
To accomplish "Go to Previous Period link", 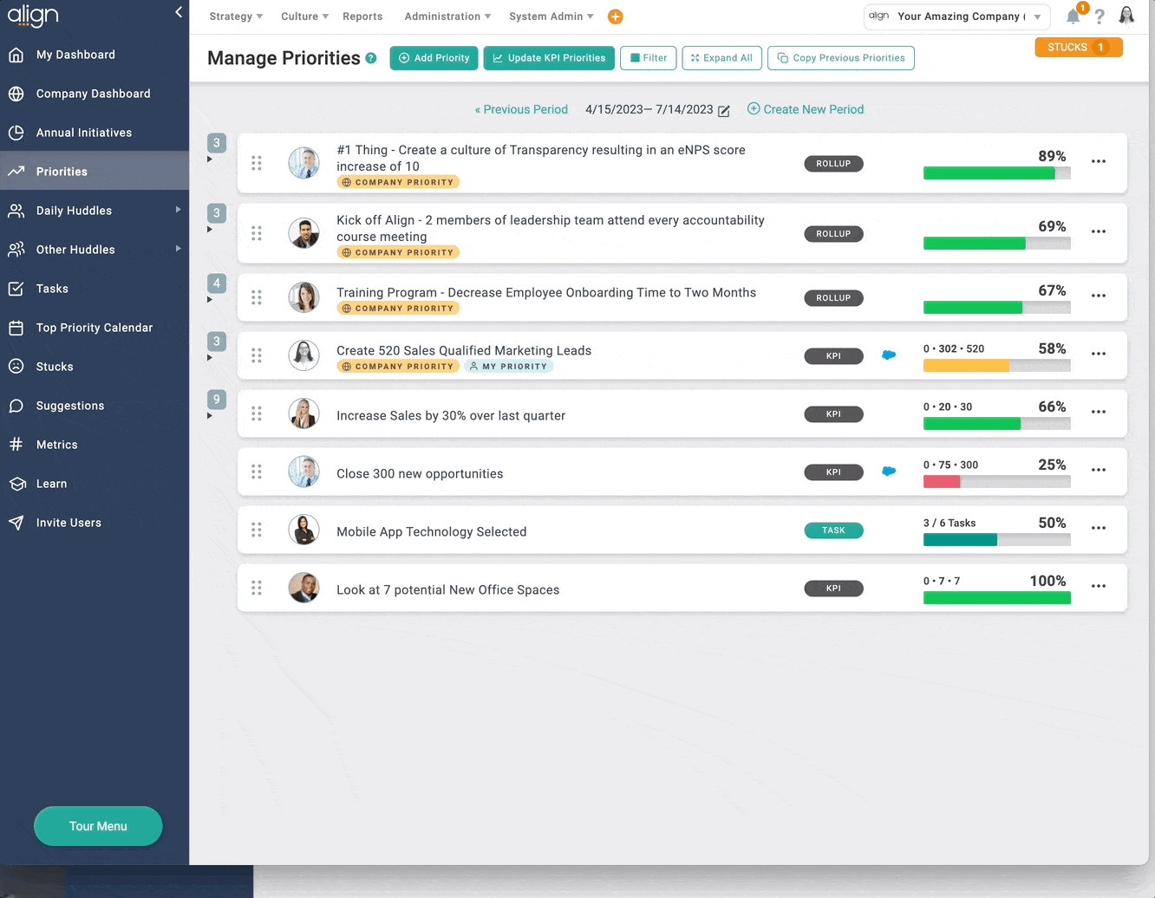I will [x=521, y=109].
